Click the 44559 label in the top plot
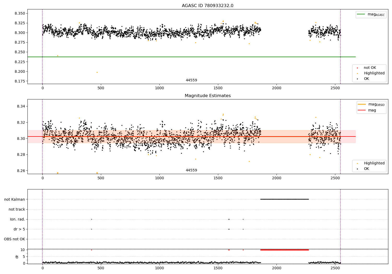 [x=191, y=80]
